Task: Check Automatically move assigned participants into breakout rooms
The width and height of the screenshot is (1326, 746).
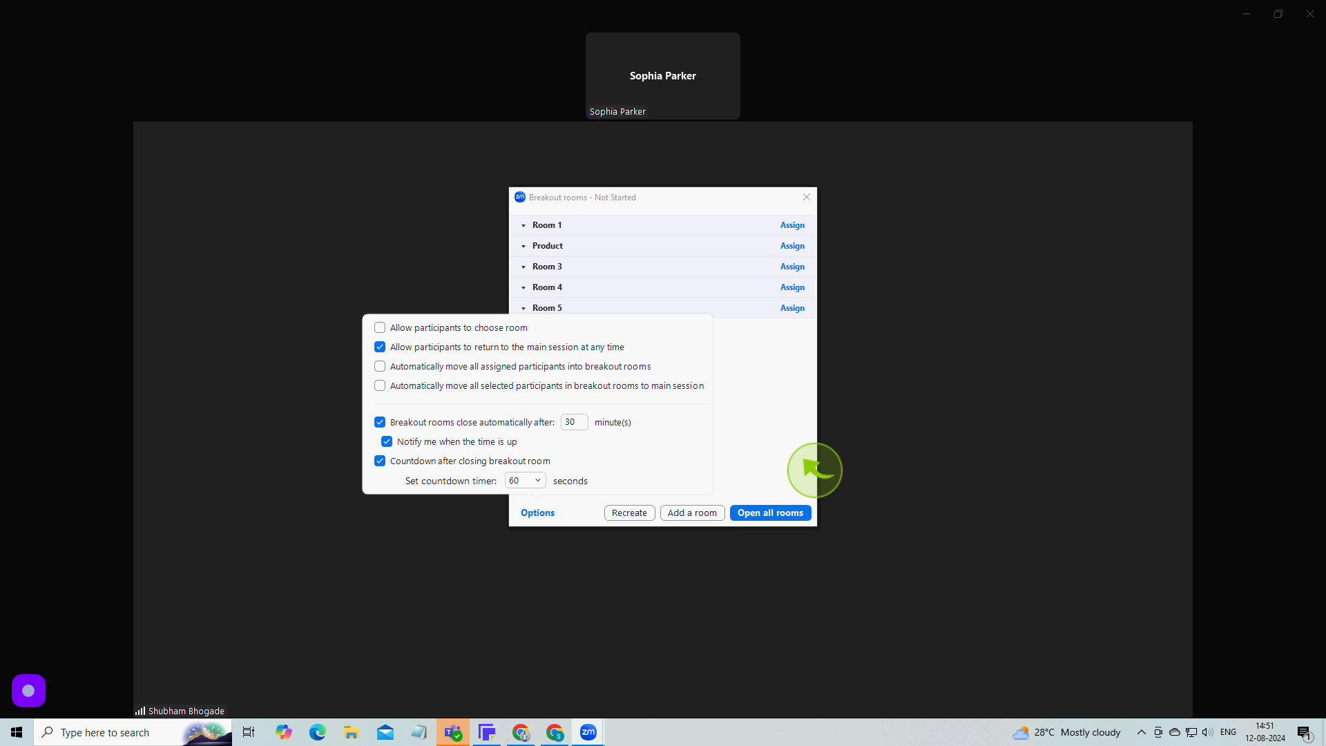Action: [380, 366]
